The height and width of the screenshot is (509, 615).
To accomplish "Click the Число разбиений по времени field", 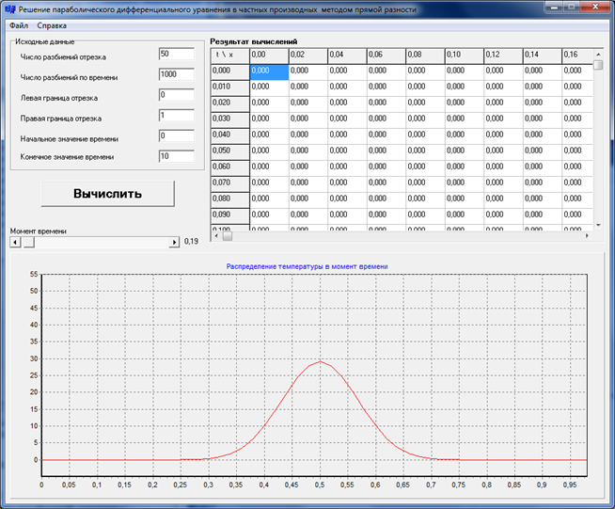I will 177,74.
